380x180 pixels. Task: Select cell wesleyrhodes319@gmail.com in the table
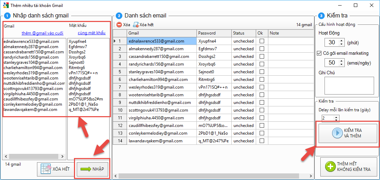pos(162,87)
